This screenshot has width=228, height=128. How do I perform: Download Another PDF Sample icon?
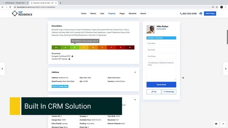69,59
